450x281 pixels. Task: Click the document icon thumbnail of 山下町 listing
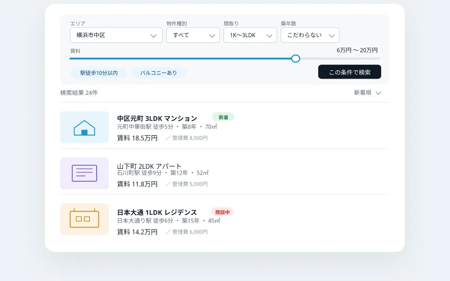click(x=84, y=173)
